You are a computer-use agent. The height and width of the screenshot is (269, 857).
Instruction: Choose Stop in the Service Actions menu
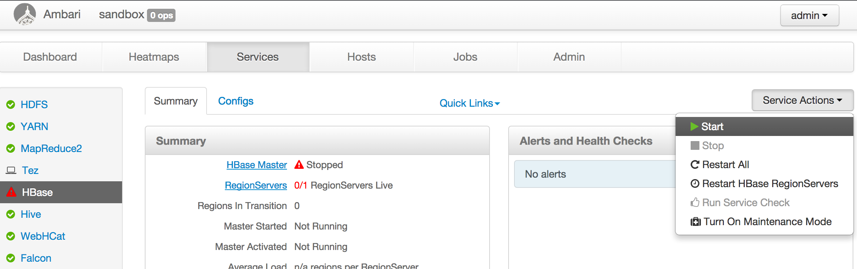coord(764,145)
